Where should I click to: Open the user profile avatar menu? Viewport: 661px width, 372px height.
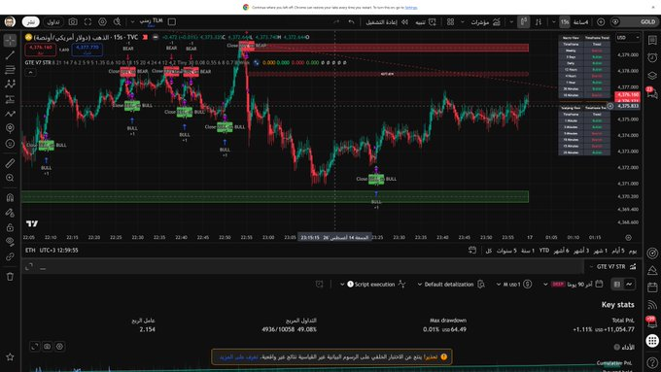pyautogui.click(x=10, y=21)
